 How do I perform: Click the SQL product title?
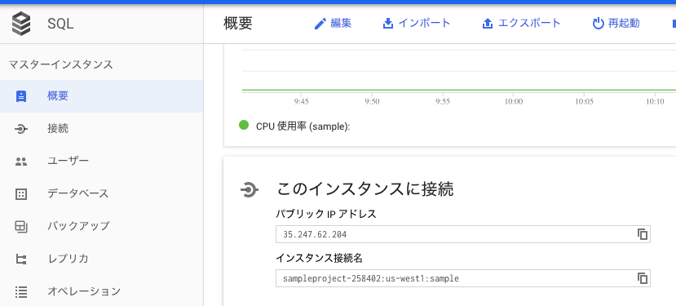coord(60,24)
